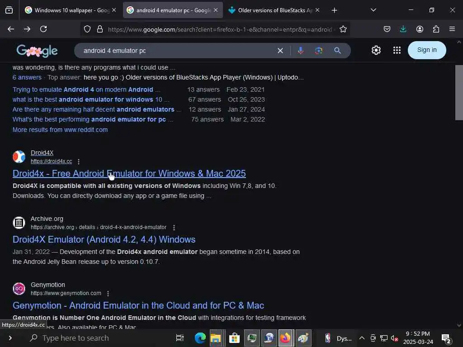Open more options for Genymotion result
The width and height of the screenshot is (463, 347).
[x=108, y=294]
